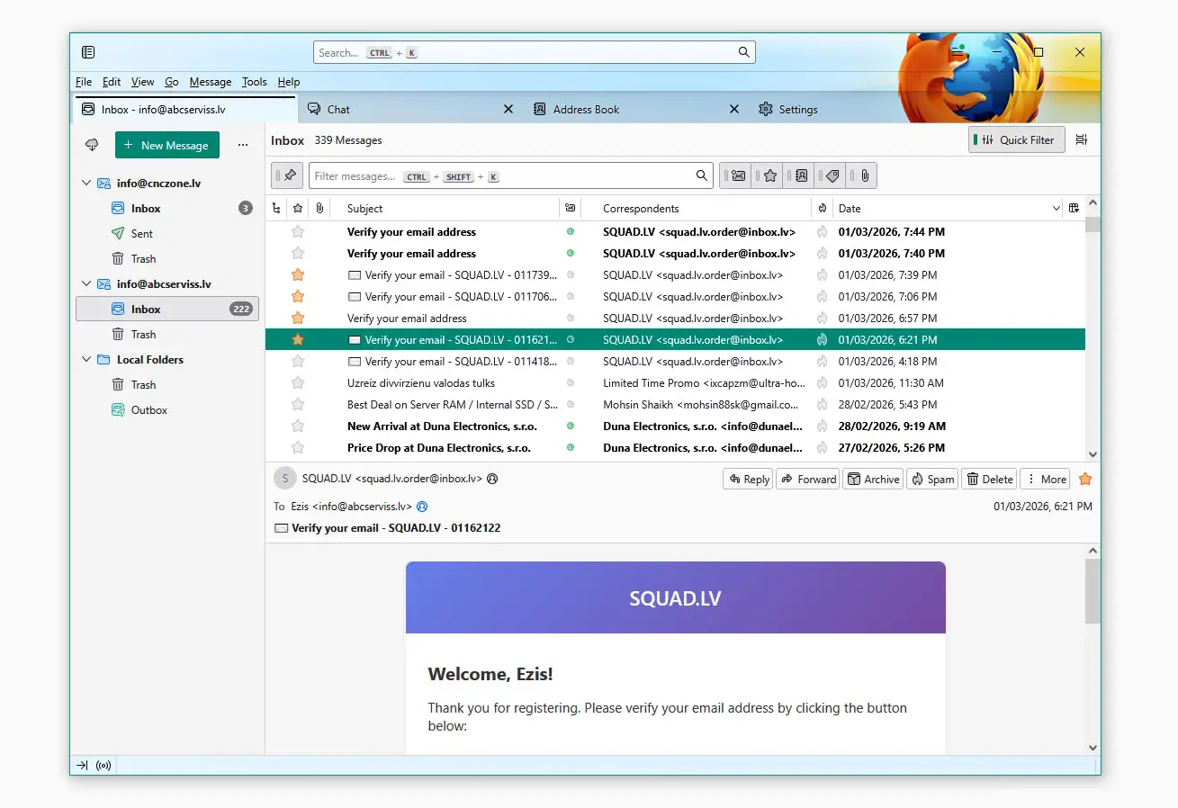Archive the open message
1178x808 pixels.
tap(873, 479)
